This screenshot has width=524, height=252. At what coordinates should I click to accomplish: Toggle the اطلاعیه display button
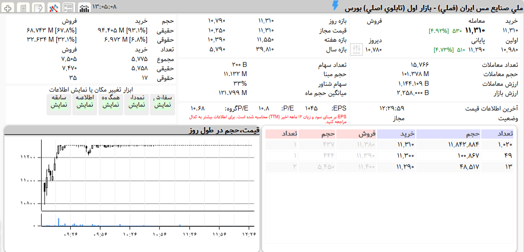tap(84, 105)
